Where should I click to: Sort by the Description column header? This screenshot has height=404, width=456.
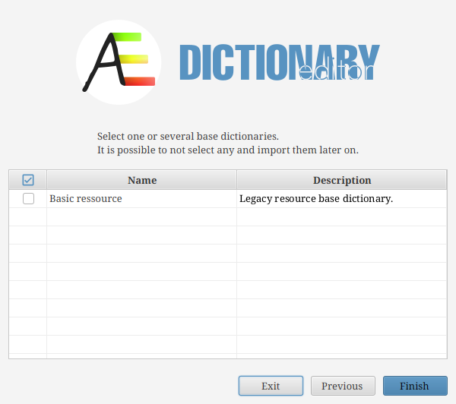[x=342, y=180]
